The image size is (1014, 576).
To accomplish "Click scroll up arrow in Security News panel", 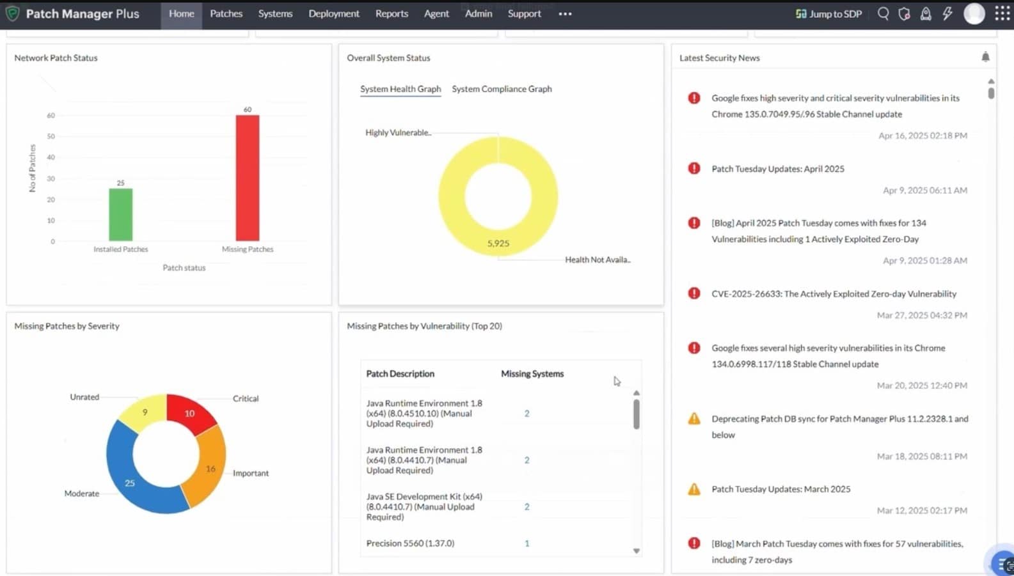I will point(991,81).
